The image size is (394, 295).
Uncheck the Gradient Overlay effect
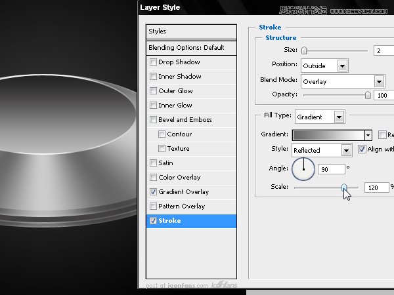153,192
